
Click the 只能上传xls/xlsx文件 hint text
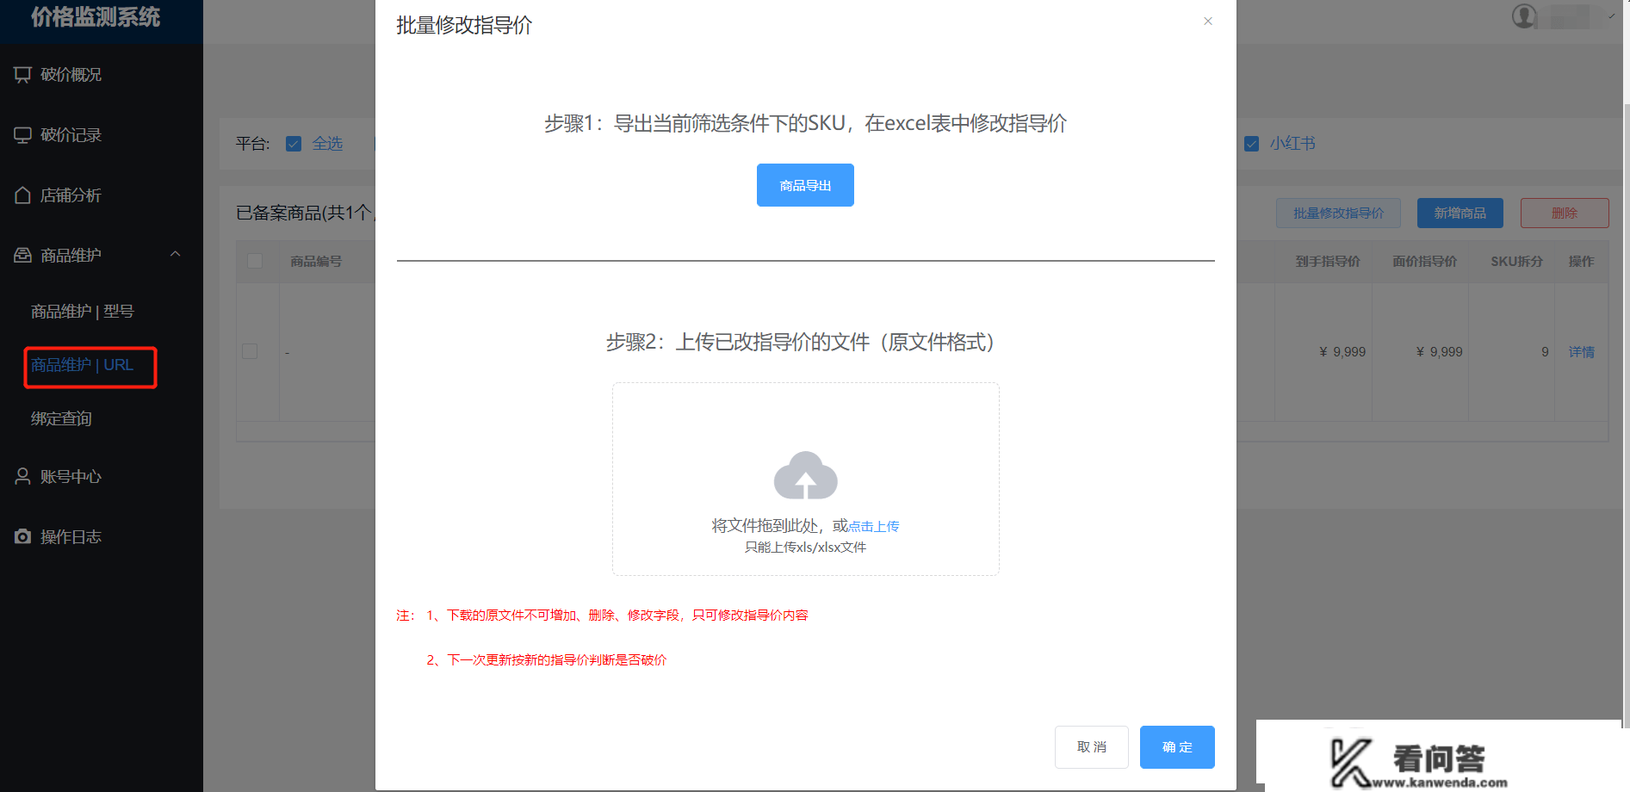[805, 548]
